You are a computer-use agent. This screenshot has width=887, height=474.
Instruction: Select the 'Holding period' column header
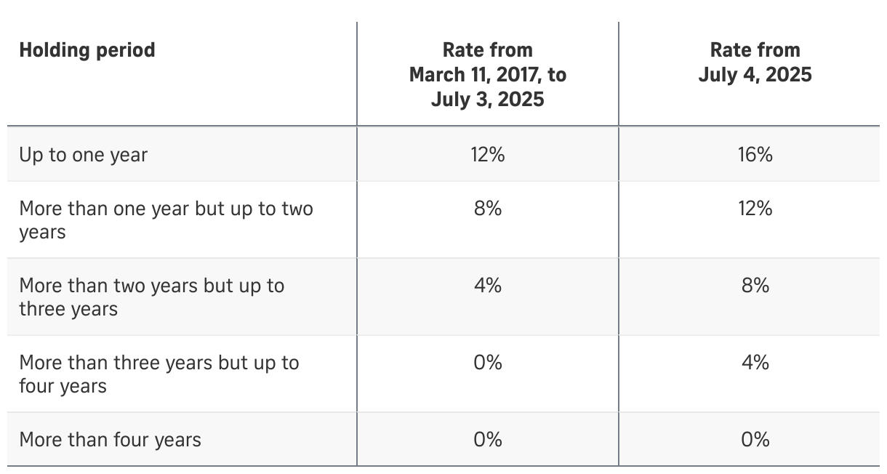(x=87, y=50)
